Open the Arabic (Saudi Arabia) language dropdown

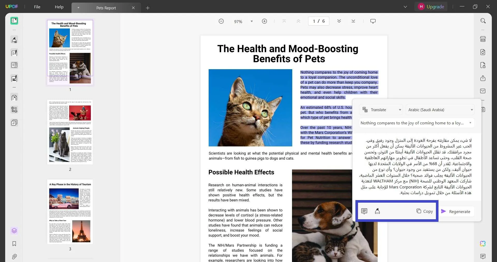[440, 110]
